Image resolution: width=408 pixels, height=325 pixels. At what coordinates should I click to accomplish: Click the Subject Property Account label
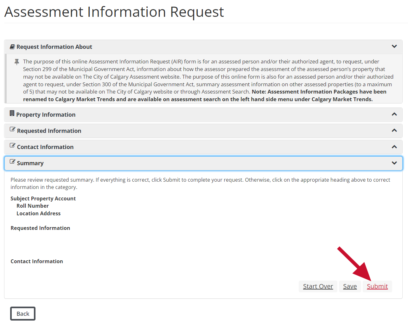pyautogui.click(x=43, y=198)
